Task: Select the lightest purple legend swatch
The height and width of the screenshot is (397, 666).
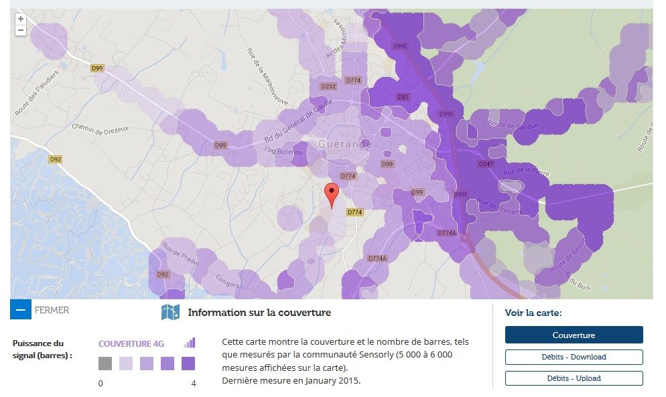Action: point(125,363)
